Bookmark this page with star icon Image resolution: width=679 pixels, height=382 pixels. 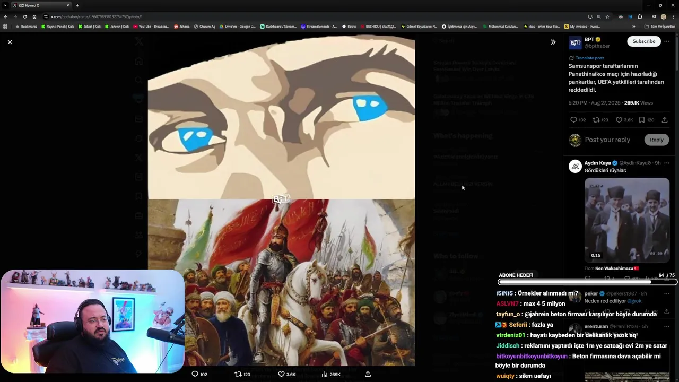[607, 16]
